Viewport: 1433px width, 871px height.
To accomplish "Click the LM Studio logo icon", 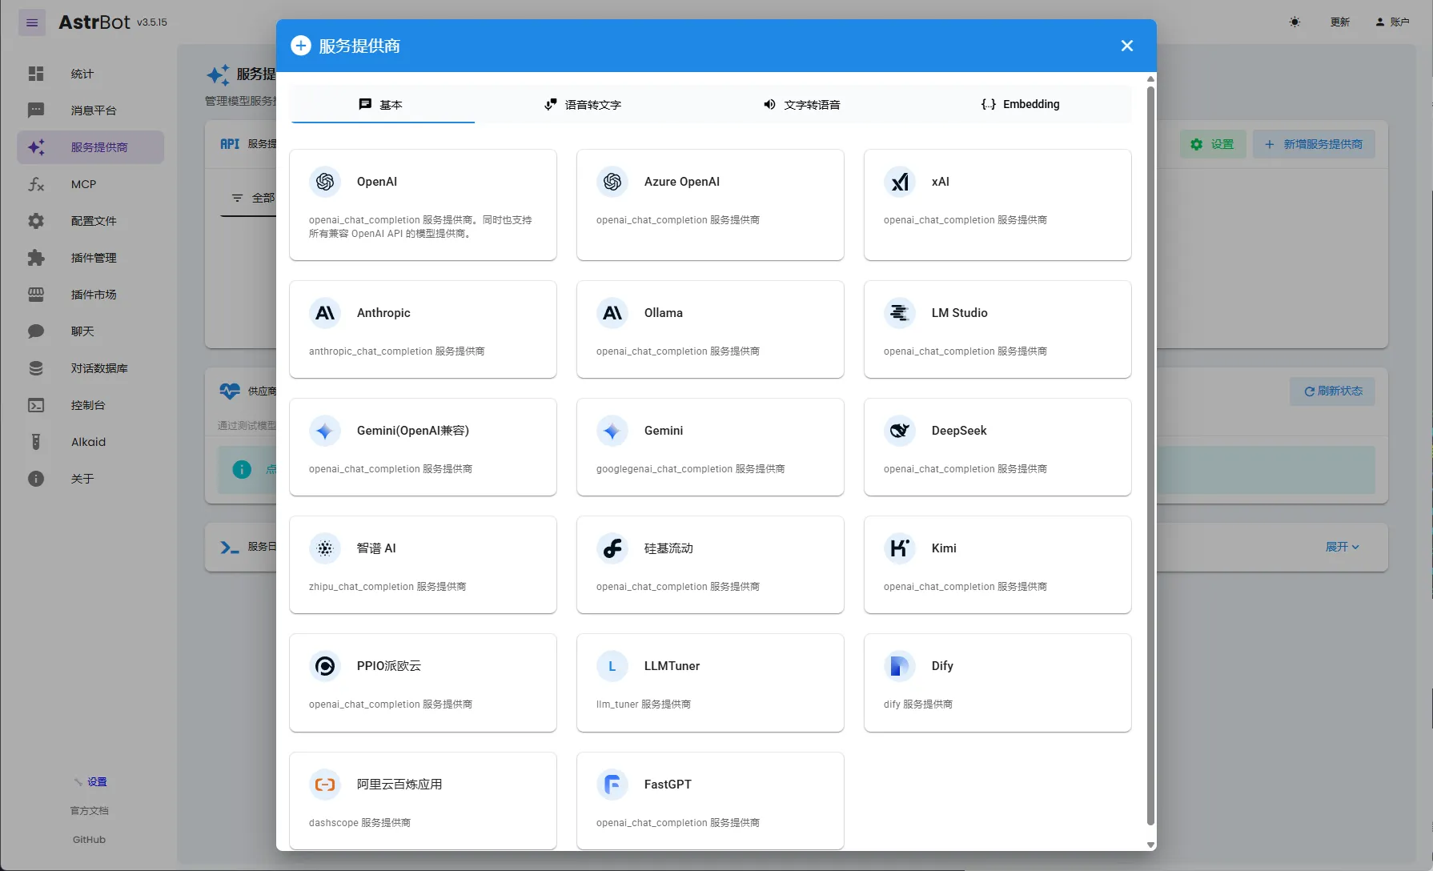I will pos(900,313).
